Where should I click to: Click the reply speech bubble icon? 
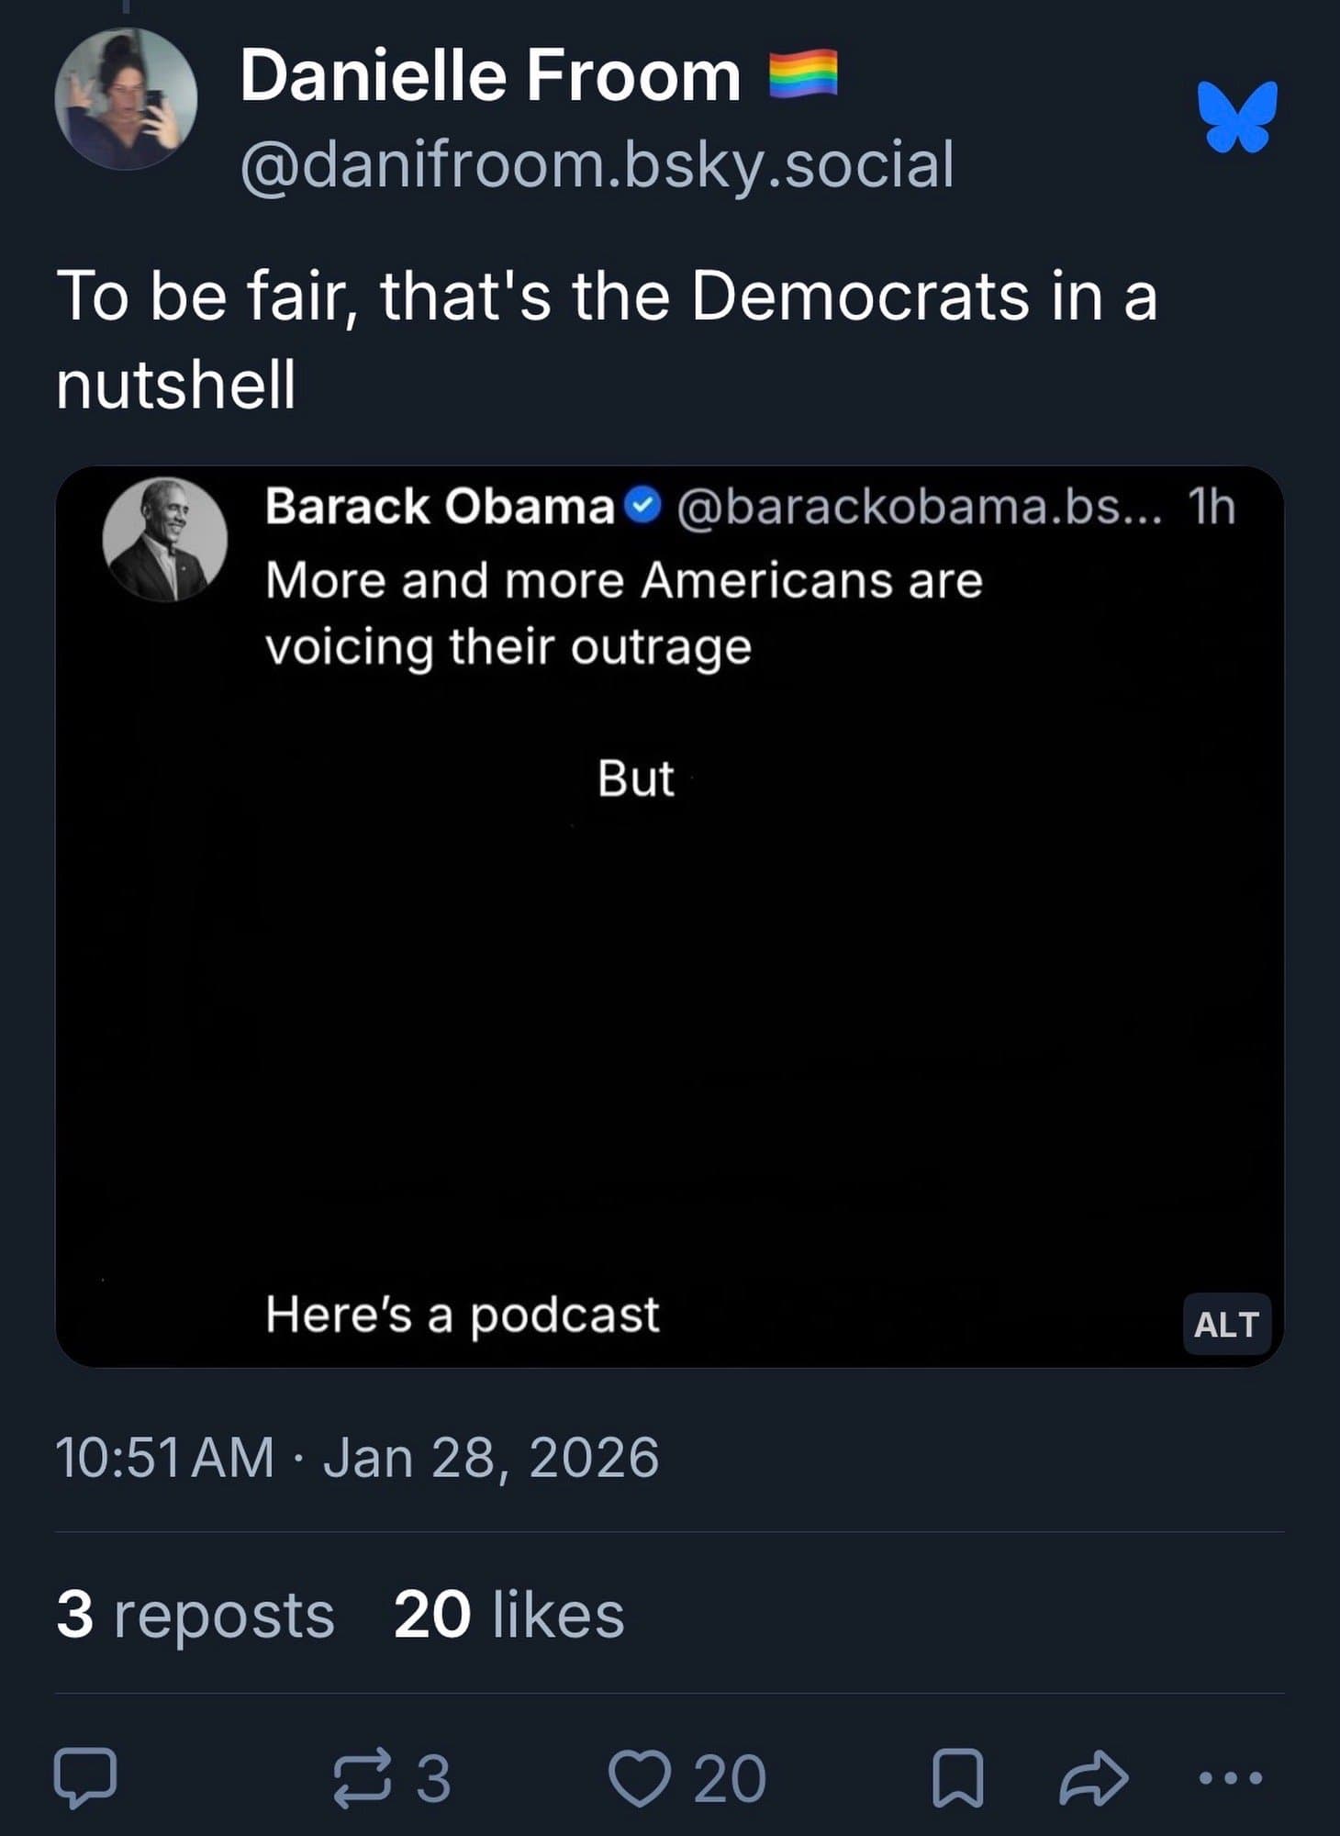(x=85, y=1777)
